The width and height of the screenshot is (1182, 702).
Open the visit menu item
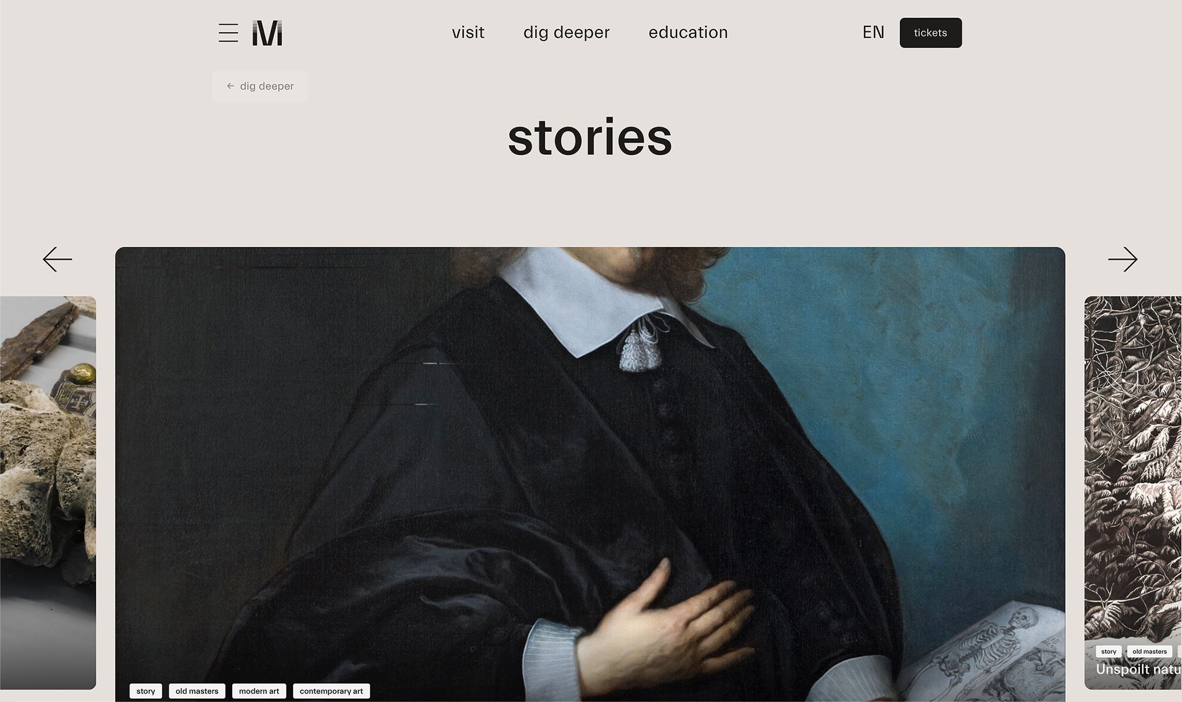pos(468,32)
